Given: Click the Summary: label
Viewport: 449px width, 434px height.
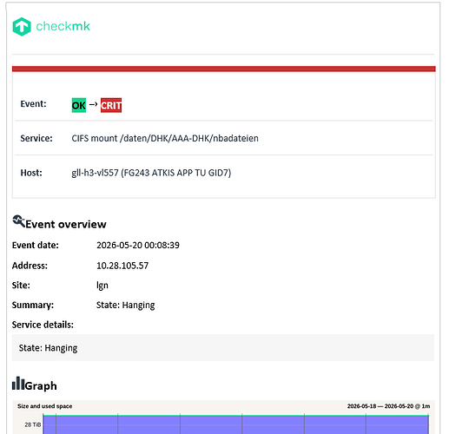Looking at the screenshot, I should point(33,305).
